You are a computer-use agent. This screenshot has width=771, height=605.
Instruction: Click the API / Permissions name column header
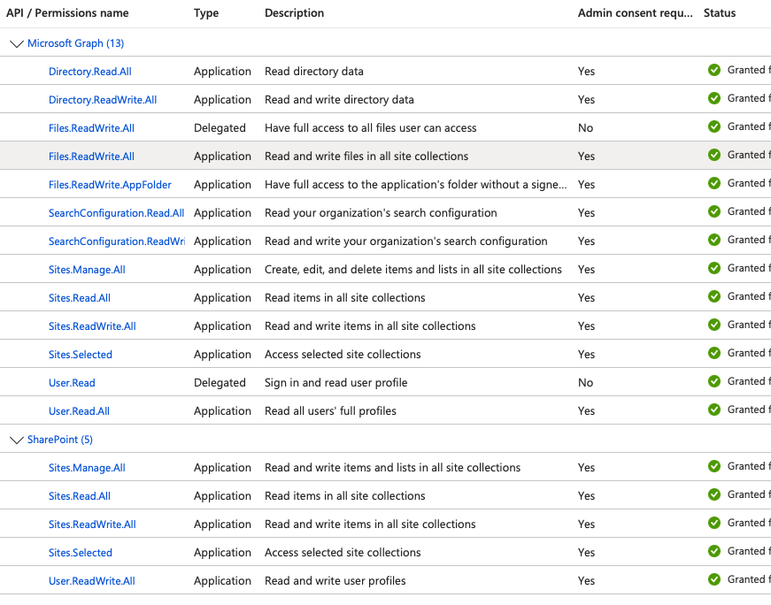click(x=67, y=13)
